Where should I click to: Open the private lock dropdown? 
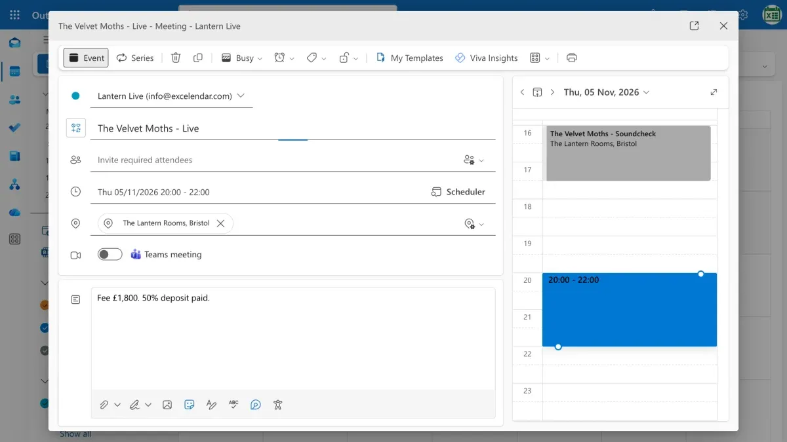point(348,58)
